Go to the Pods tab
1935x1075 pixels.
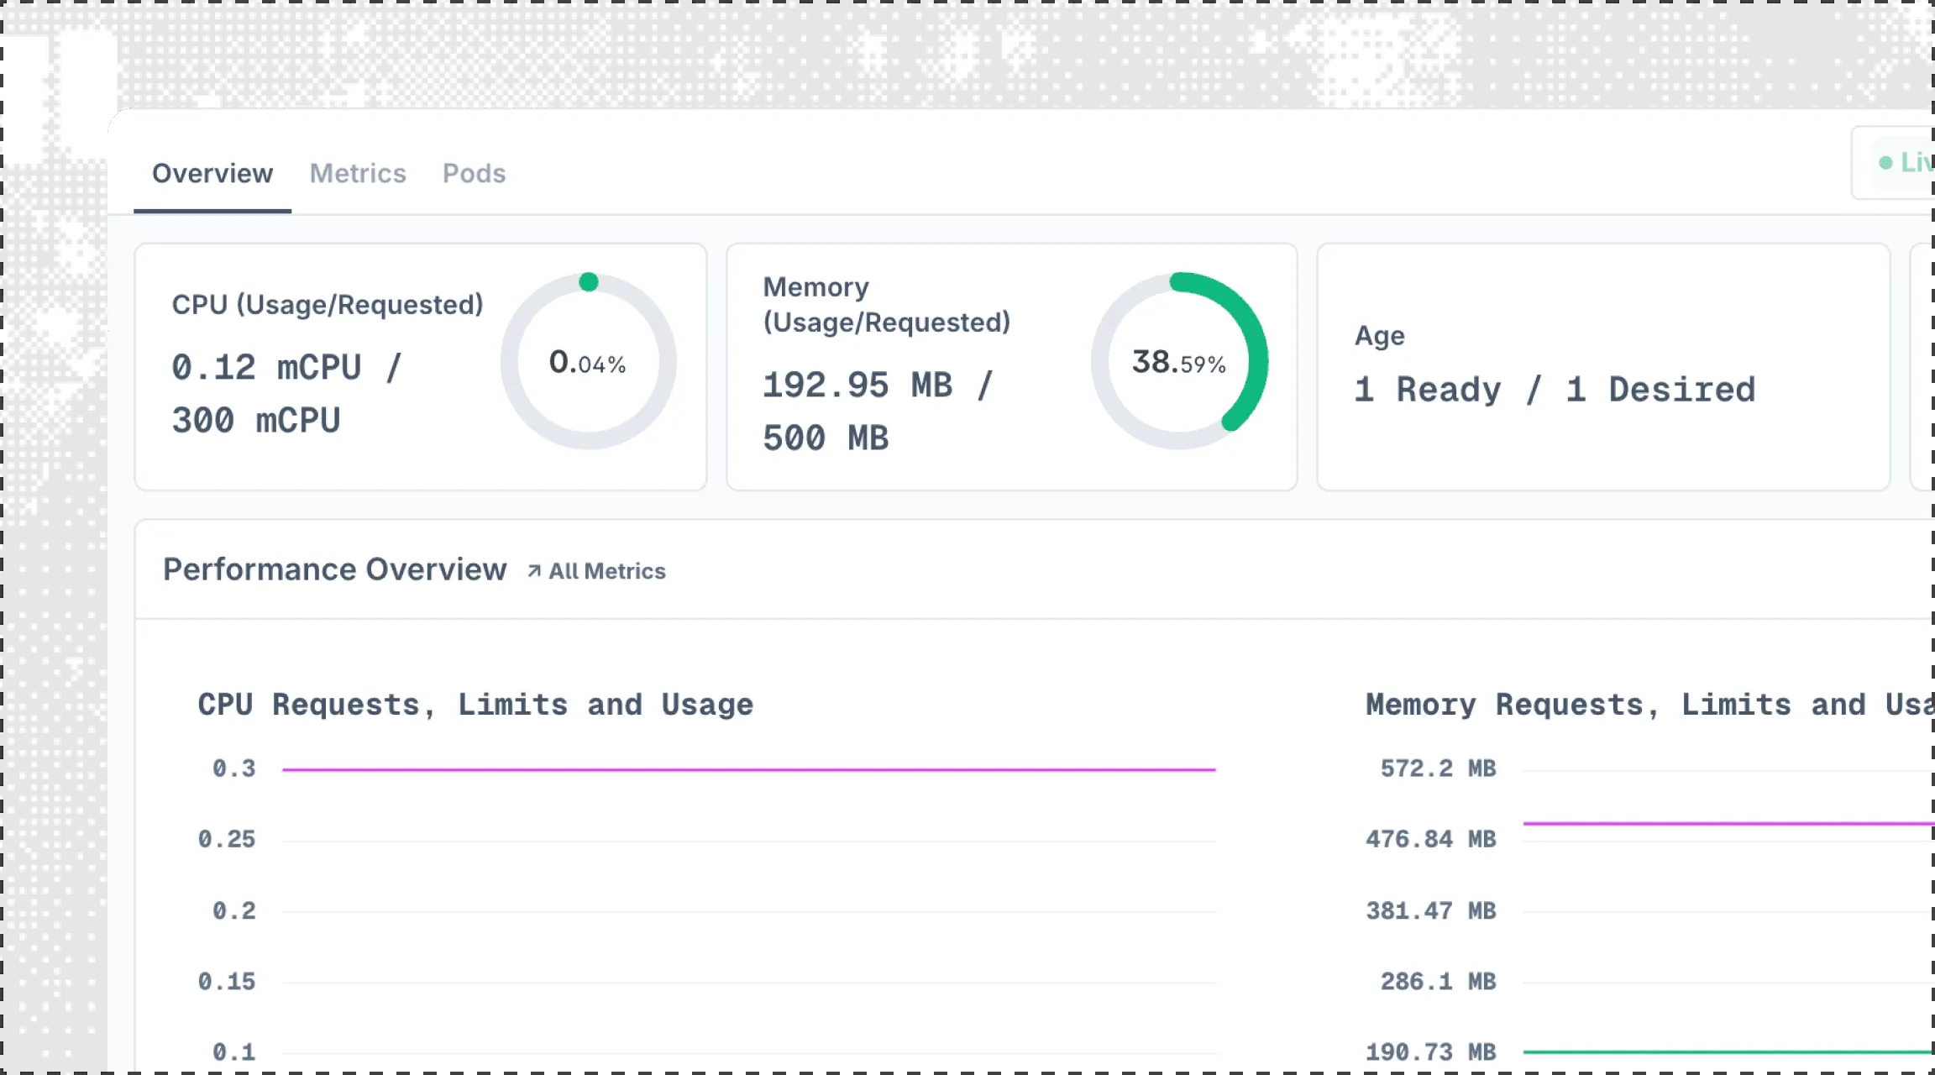pyautogui.click(x=474, y=174)
